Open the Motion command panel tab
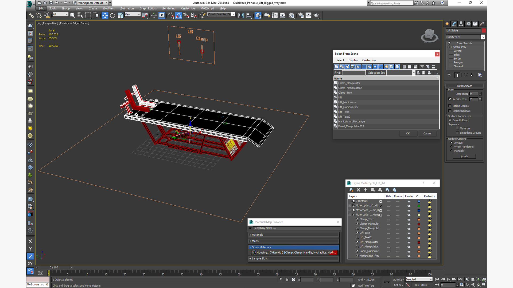The width and height of the screenshot is (513, 288). (x=468, y=24)
